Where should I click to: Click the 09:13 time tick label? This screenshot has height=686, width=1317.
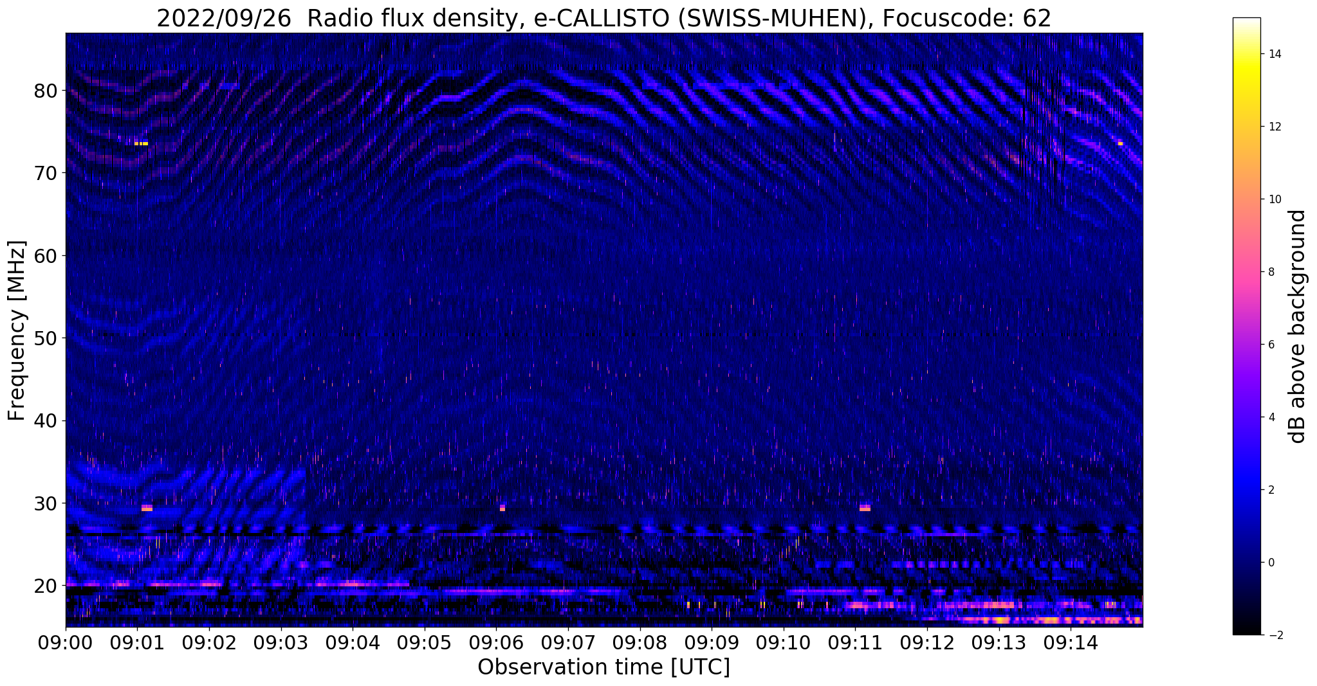click(x=999, y=642)
